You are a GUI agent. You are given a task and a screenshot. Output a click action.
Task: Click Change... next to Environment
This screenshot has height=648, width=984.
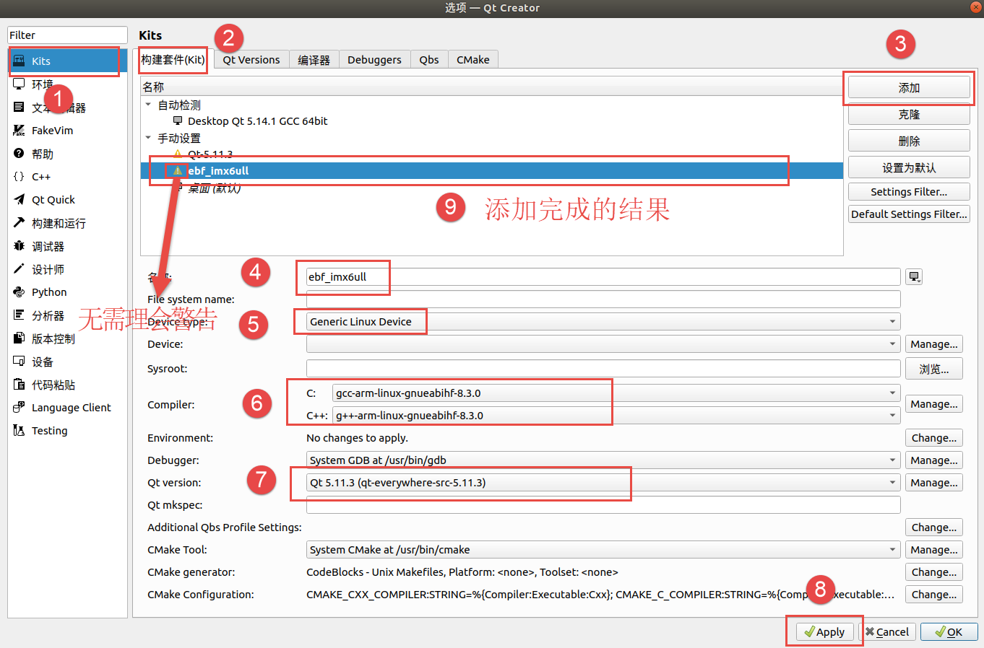tap(934, 438)
